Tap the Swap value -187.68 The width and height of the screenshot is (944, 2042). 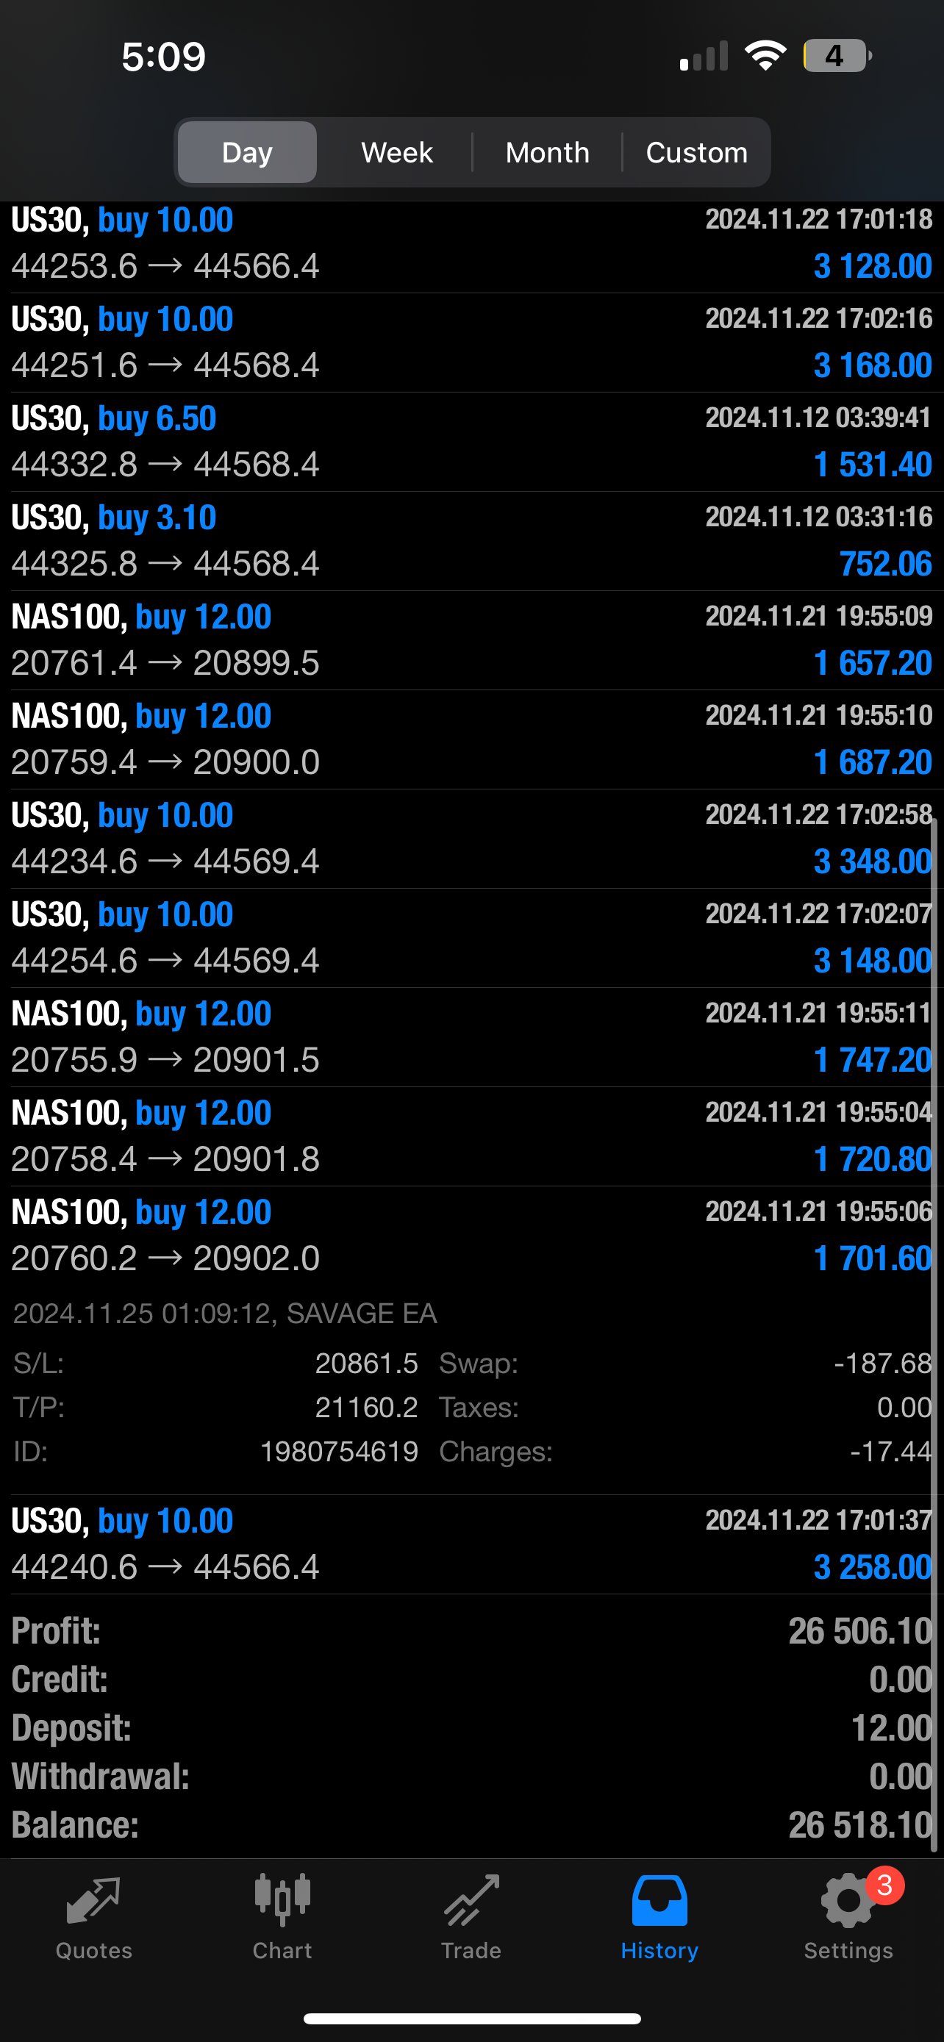click(x=882, y=1364)
